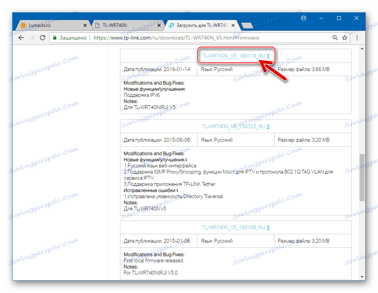
Task: Close the TL-WR740N tab
Action: tap(159, 25)
